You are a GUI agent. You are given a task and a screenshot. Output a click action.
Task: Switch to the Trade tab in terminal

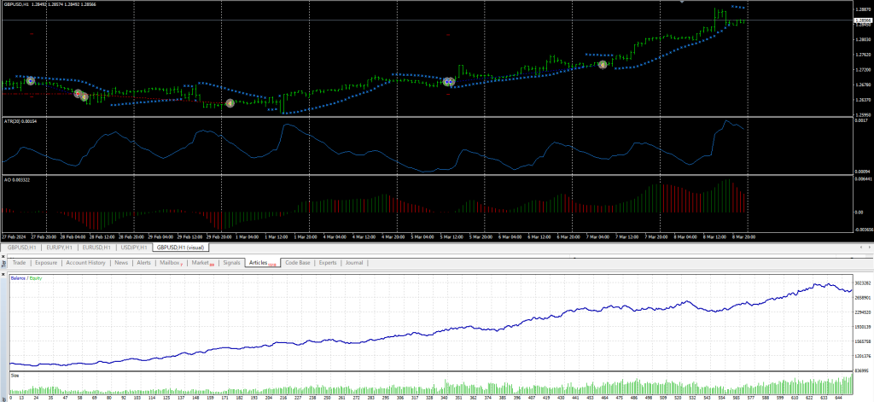[x=19, y=263]
